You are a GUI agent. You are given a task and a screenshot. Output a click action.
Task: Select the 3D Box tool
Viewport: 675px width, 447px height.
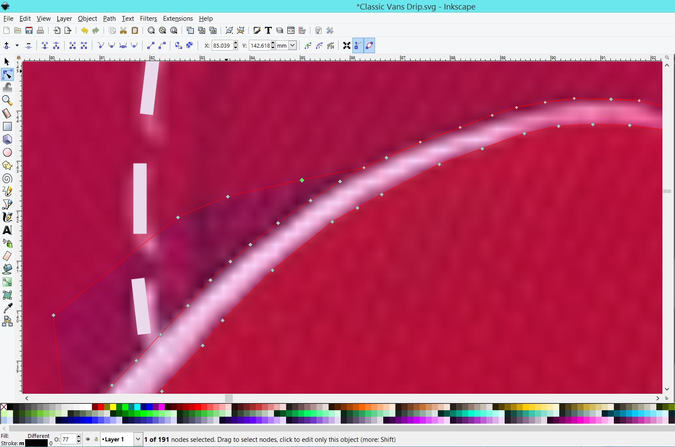pyautogui.click(x=7, y=139)
